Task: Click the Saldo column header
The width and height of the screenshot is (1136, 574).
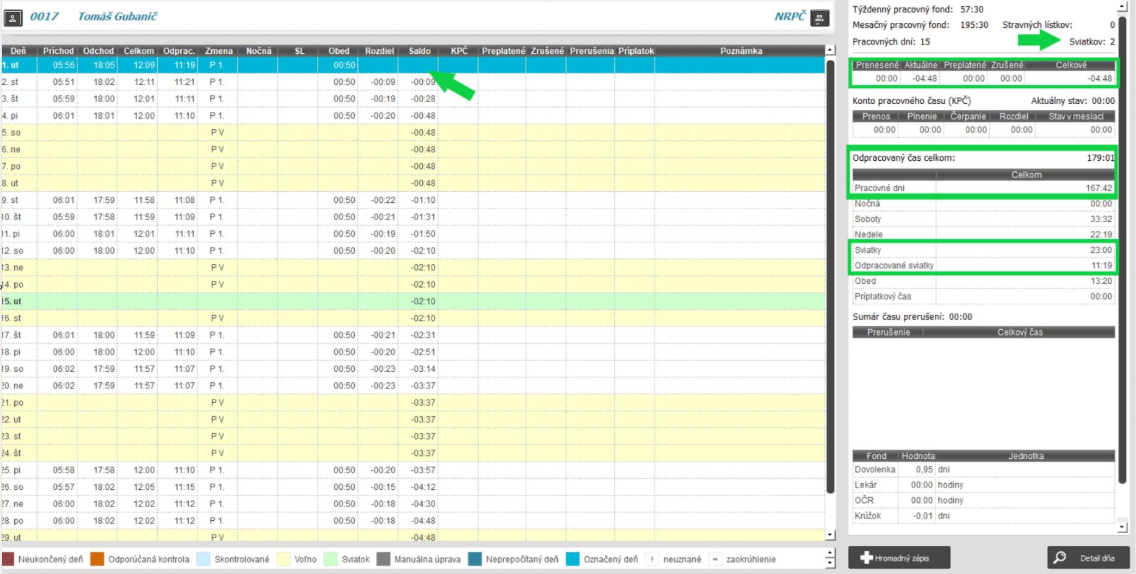Action: click(x=419, y=51)
